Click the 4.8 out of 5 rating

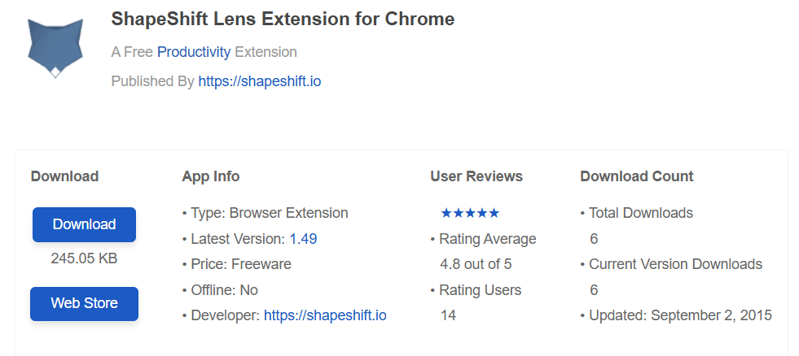click(x=476, y=264)
